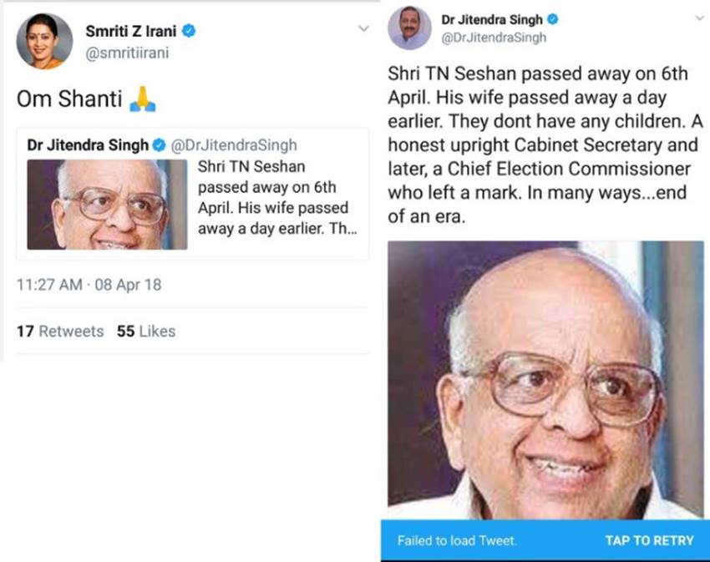Open @DrJitendraSingh handle in quoted tweet
This screenshot has width=710, height=562.
point(233,145)
